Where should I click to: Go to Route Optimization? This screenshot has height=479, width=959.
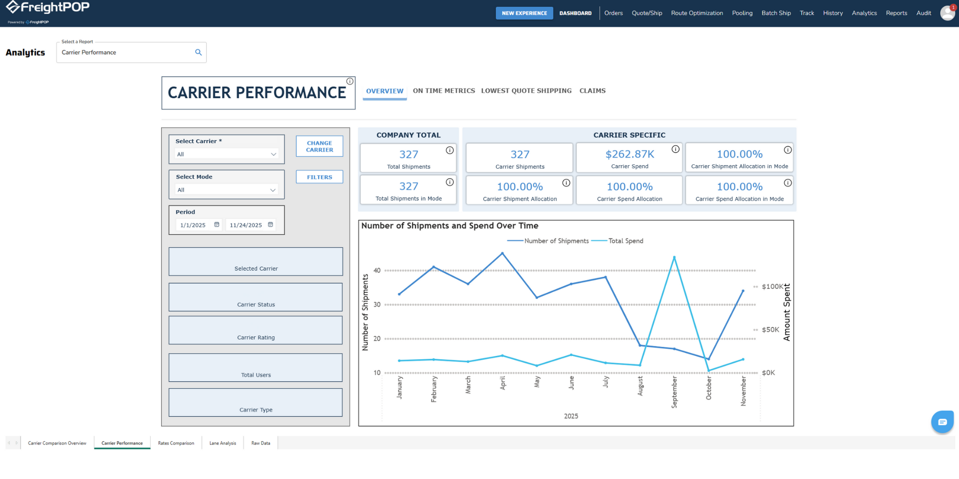click(697, 13)
